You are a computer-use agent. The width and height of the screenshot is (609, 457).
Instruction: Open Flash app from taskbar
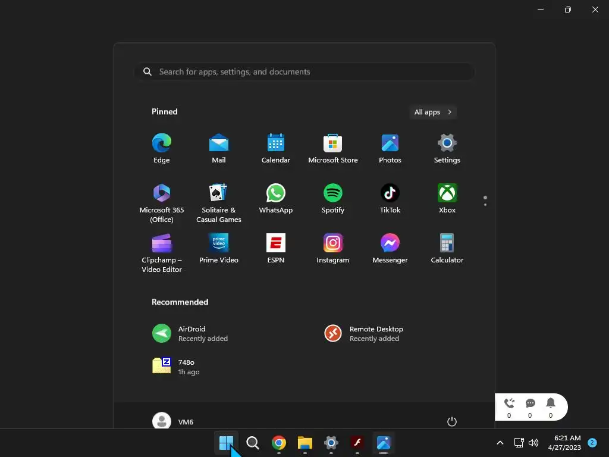[x=357, y=443]
